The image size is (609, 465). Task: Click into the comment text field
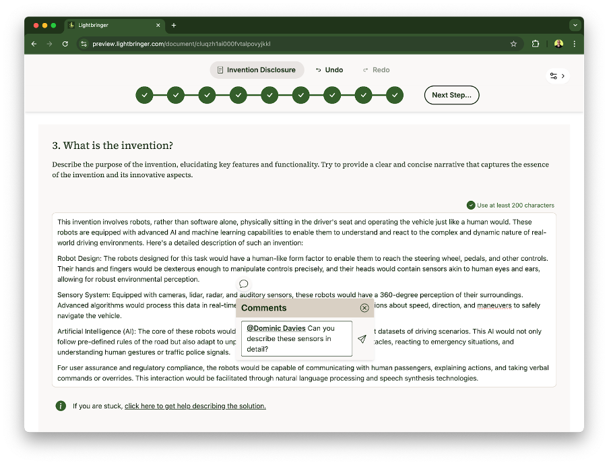[x=296, y=338]
